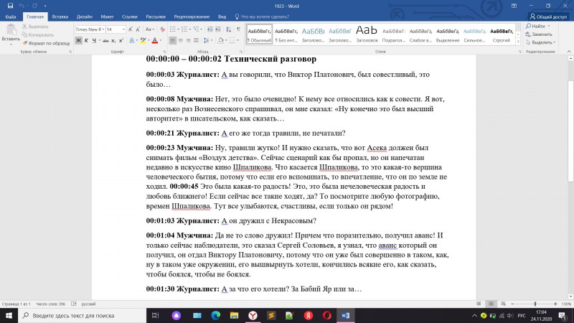Screen dimensions: 574x323
Task: Collapse the ribbon with the chevron
Action: click(x=568, y=52)
